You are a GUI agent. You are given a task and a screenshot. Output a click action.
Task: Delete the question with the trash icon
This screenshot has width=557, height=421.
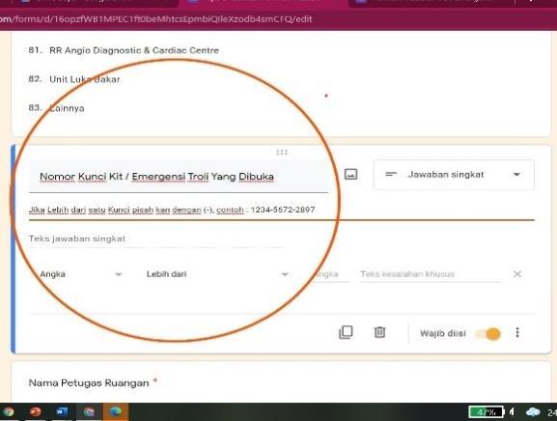[x=379, y=332]
